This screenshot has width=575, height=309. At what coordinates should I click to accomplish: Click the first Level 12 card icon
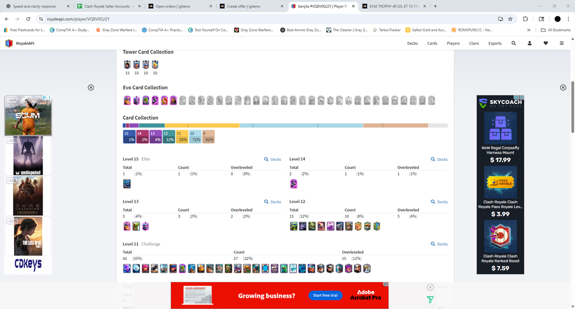pyautogui.click(x=294, y=226)
